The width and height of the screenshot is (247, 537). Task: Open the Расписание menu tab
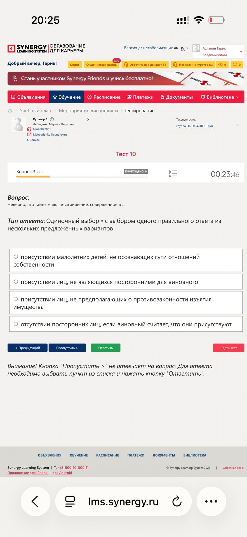coord(104,97)
